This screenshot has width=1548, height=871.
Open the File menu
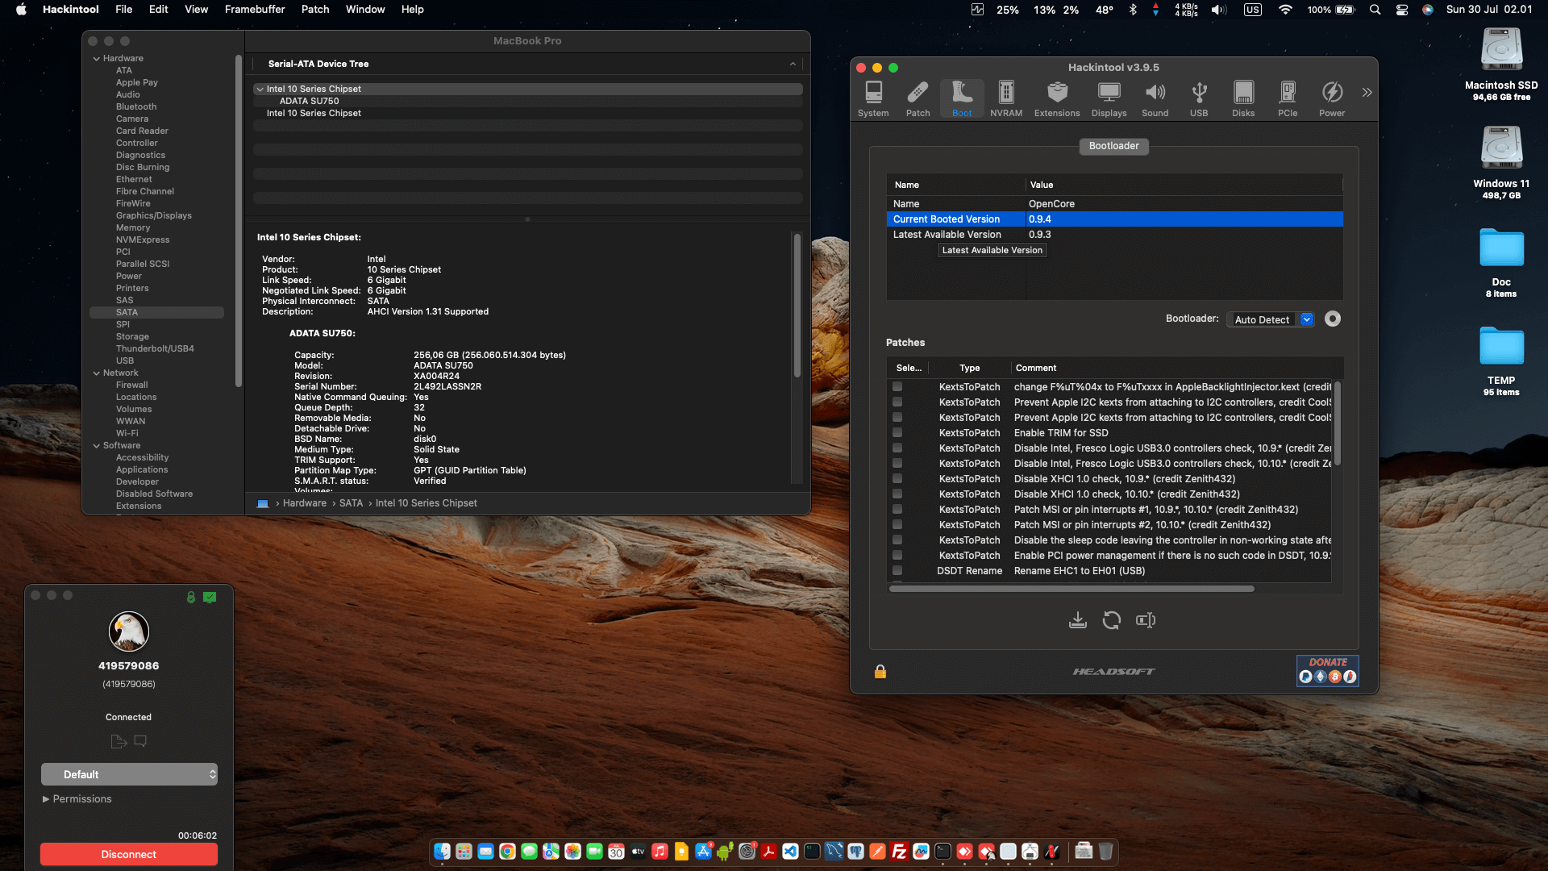tap(123, 10)
